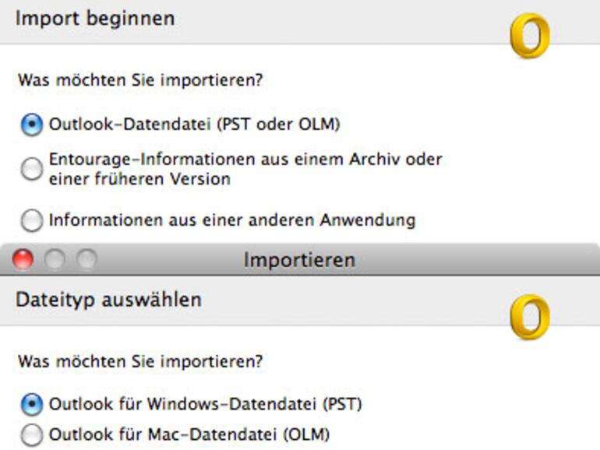This screenshot has height=450, width=600.
Task: Click the label text 'einer früheren Version'
Action: [139, 178]
